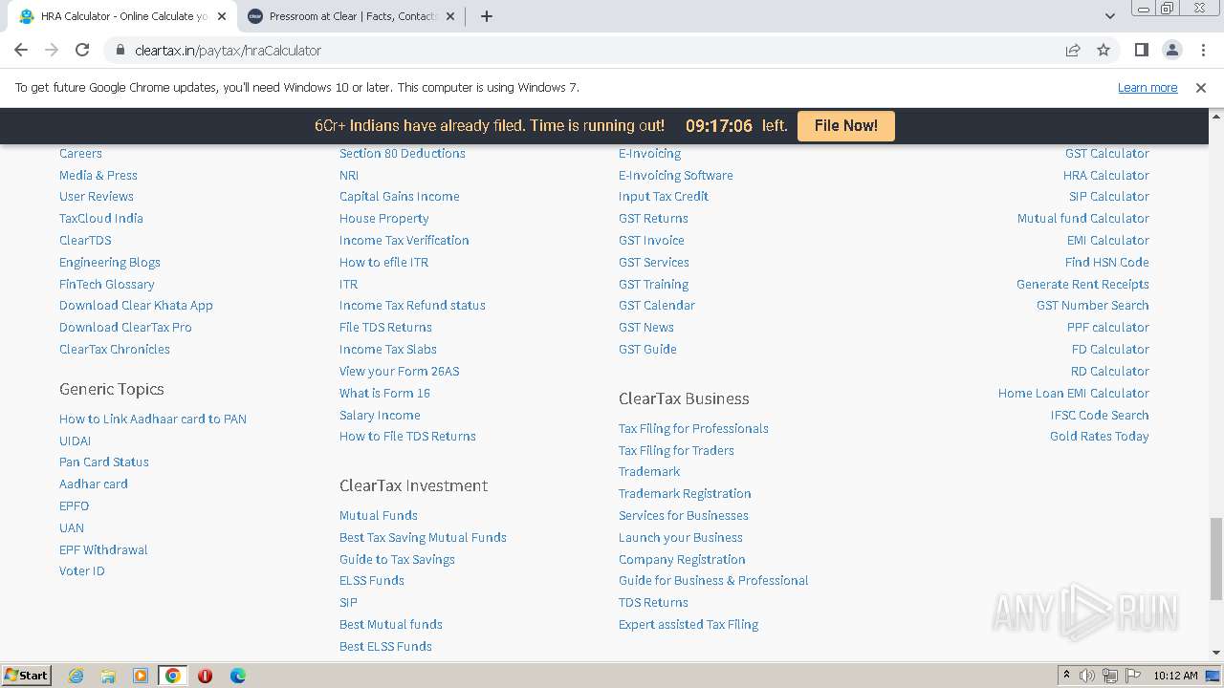Open the Section 80 Deductions link
The width and height of the screenshot is (1224, 688).
(403, 153)
